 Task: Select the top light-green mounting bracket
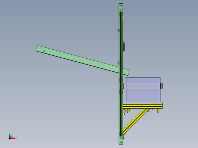[121, 8]
